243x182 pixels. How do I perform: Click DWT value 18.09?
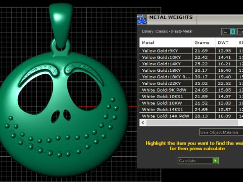(x=224, y=116)
